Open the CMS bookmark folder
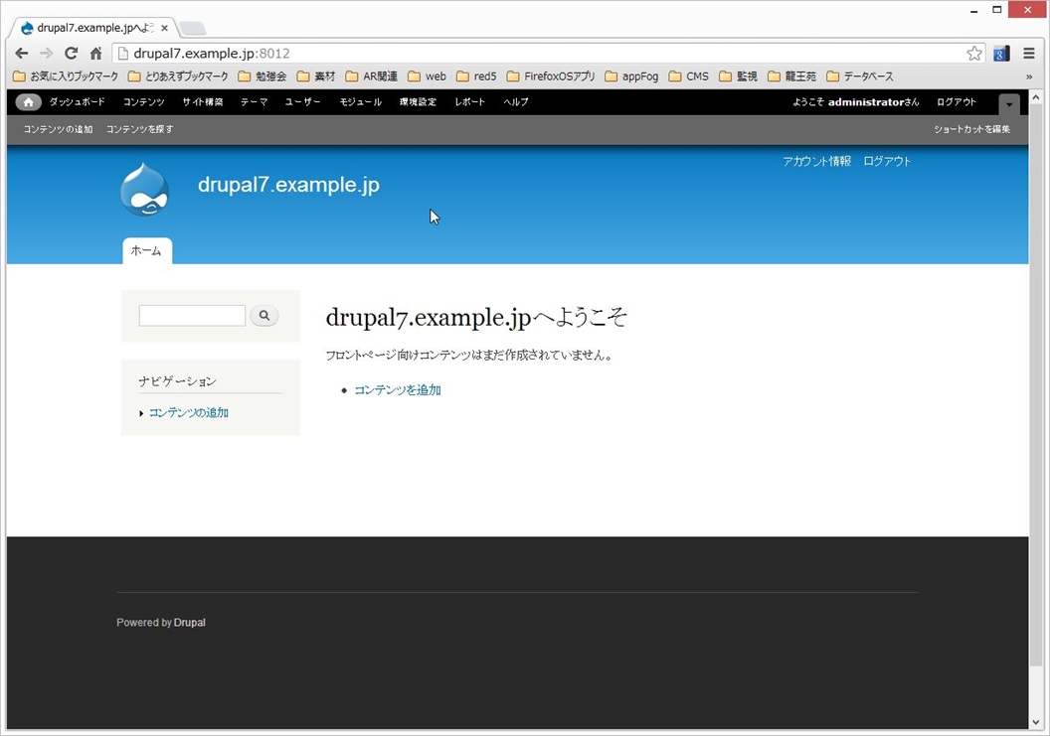 pos(689,76)
